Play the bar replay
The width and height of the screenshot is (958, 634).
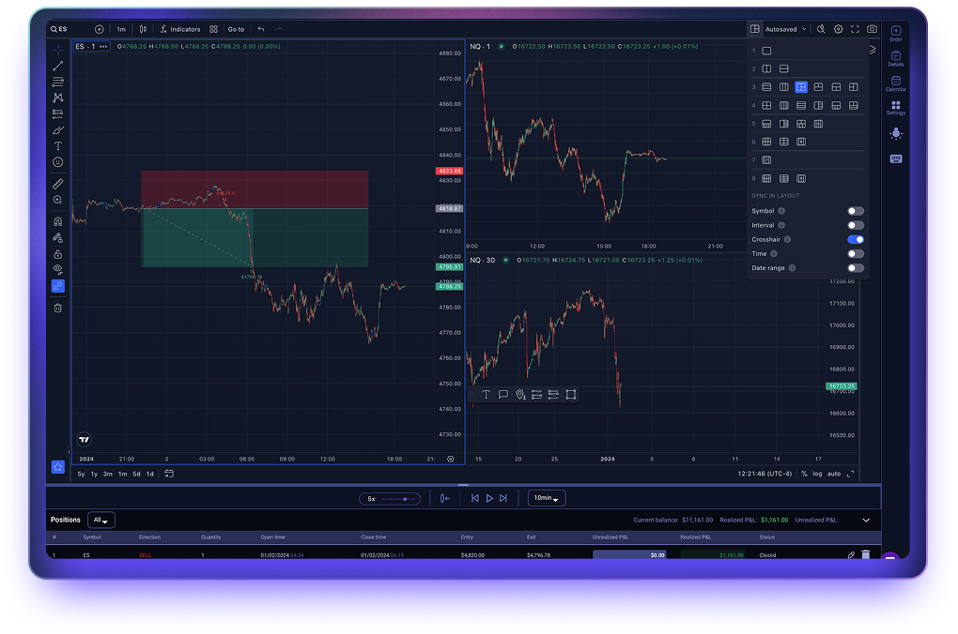pyautogui.click(x=489, y=499)
